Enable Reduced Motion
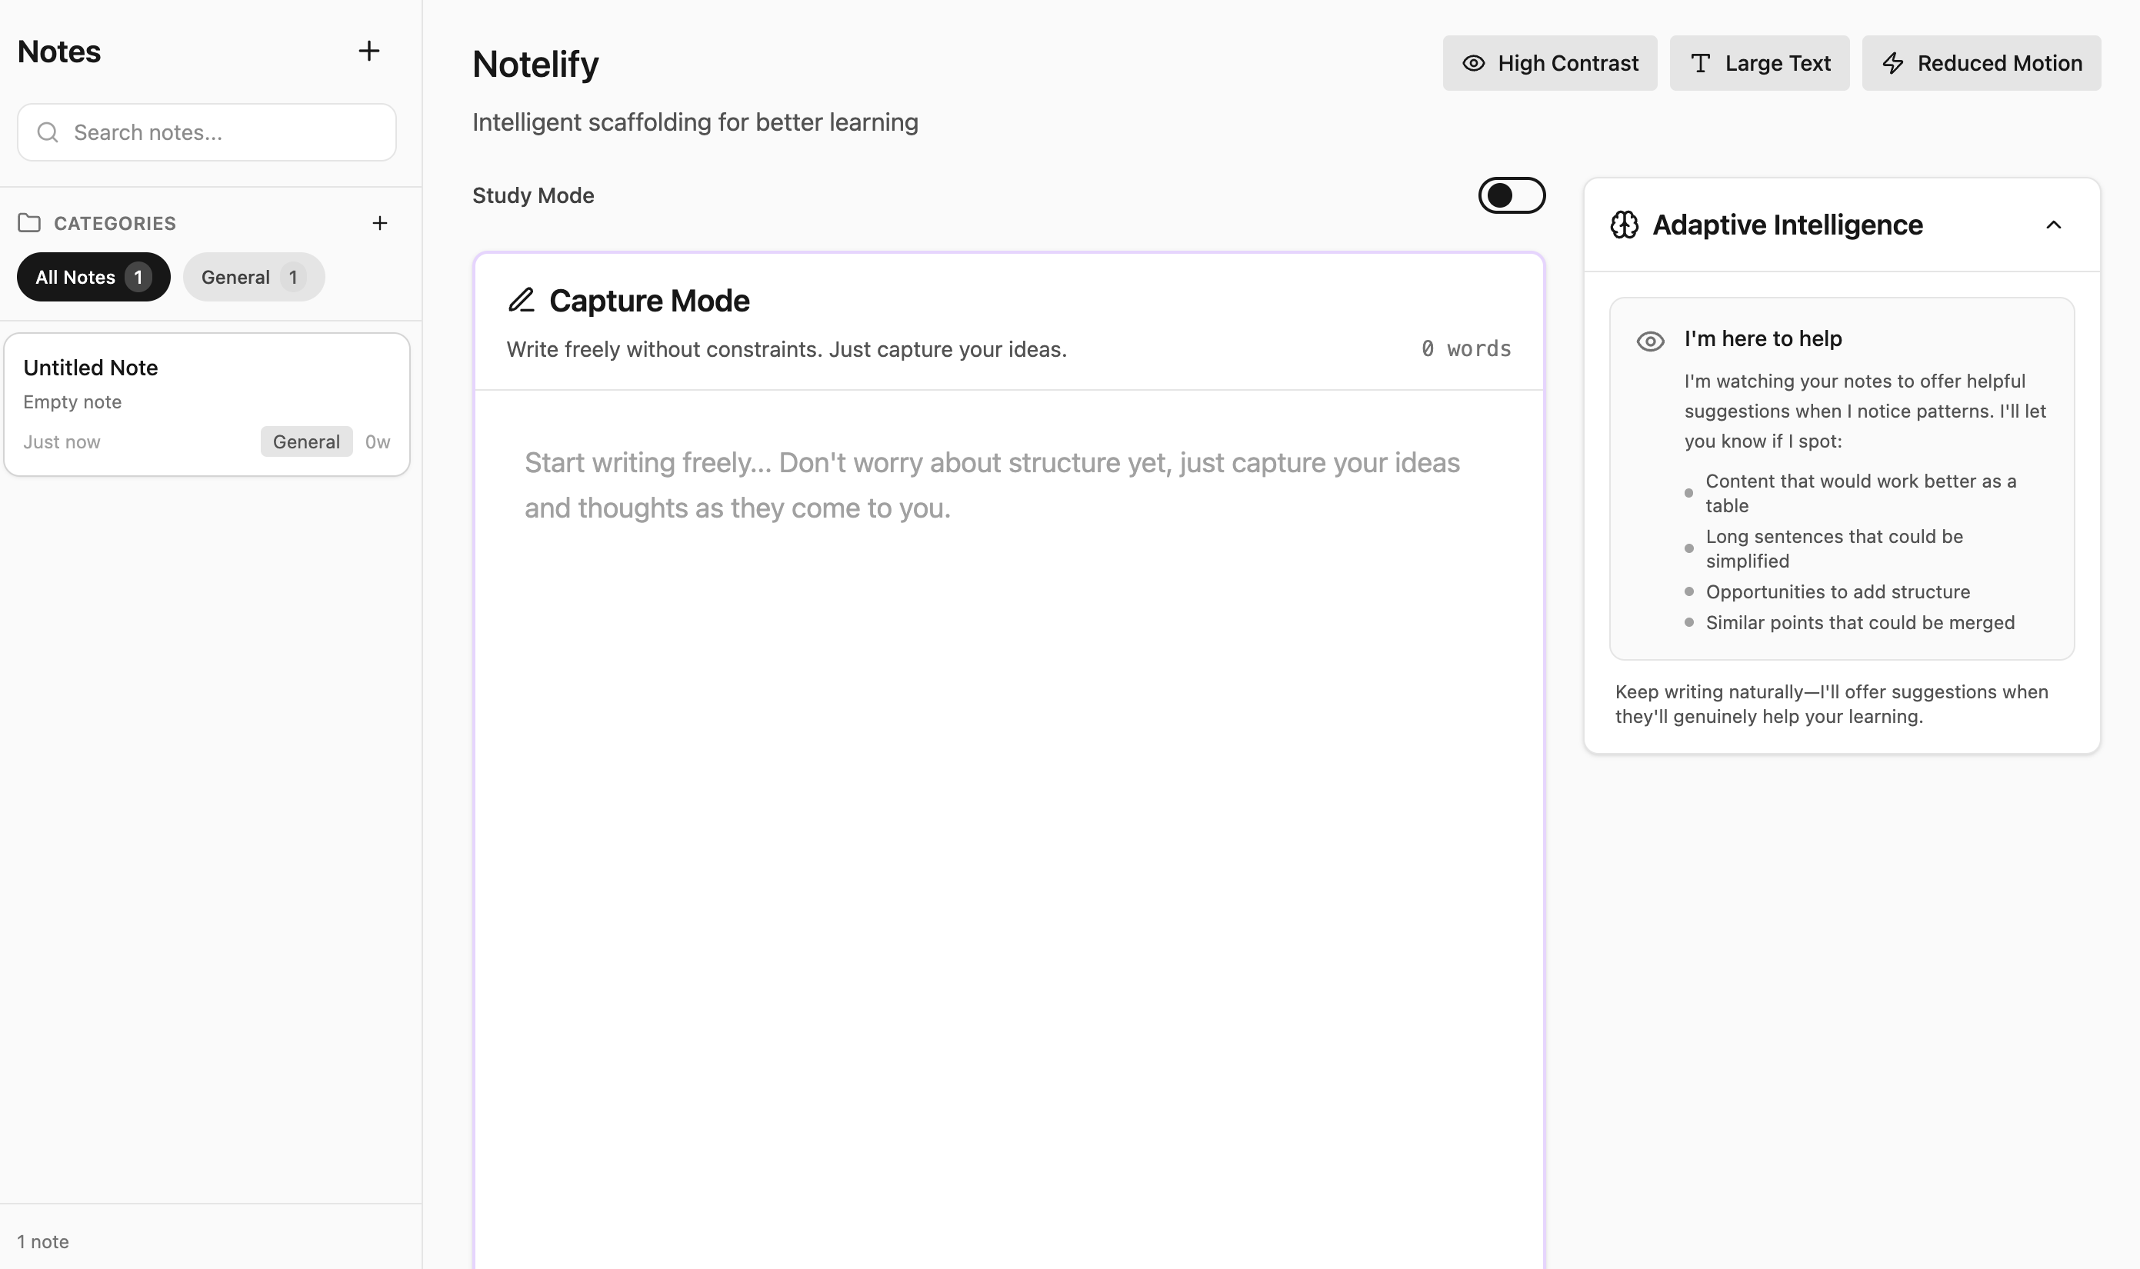The image size is (2140, 1269). [1980, 62]
